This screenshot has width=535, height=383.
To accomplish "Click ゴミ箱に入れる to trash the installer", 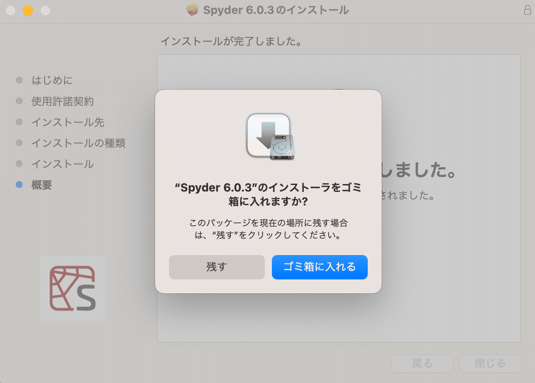I will pyautogui.click(x=320, y=267).
